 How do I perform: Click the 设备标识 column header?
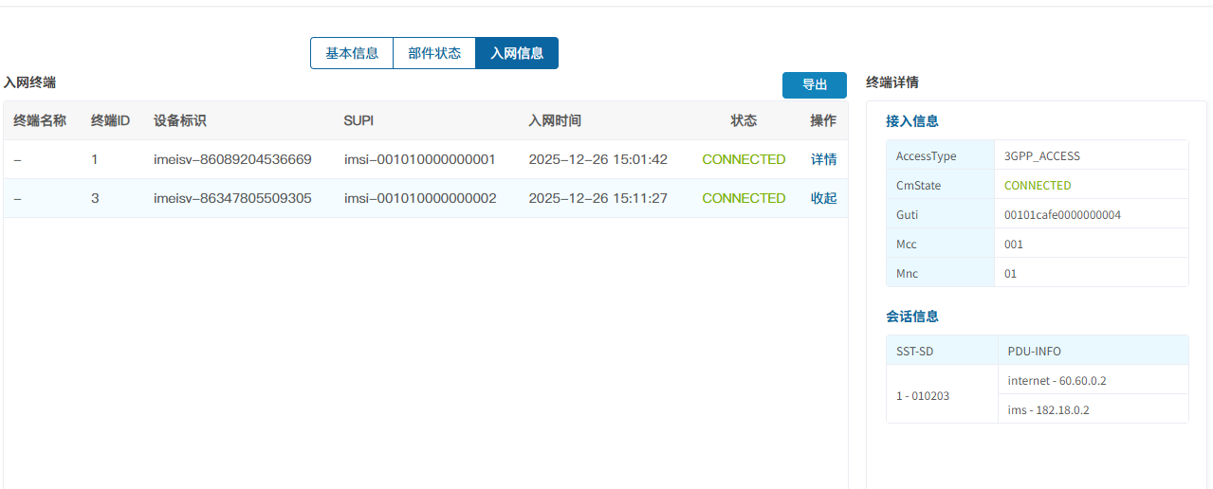tap(179, 120)
